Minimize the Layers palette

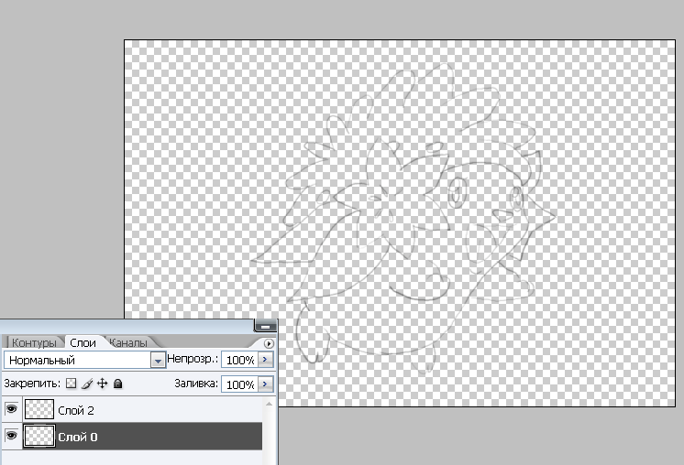pyautogui.click(x=265, y=325)
